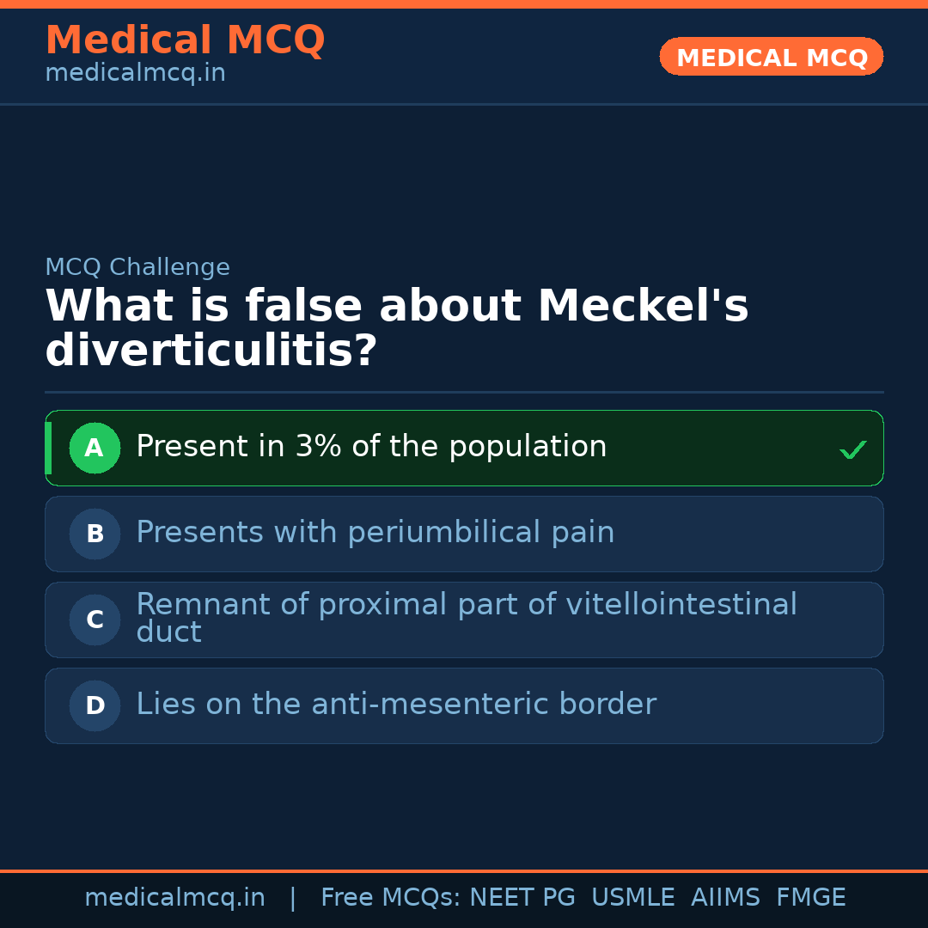The width and height of the screenshot is (928, 928).
Task: Click the B option letter circle
Action: pyautogui.click(x=95, y=534)
